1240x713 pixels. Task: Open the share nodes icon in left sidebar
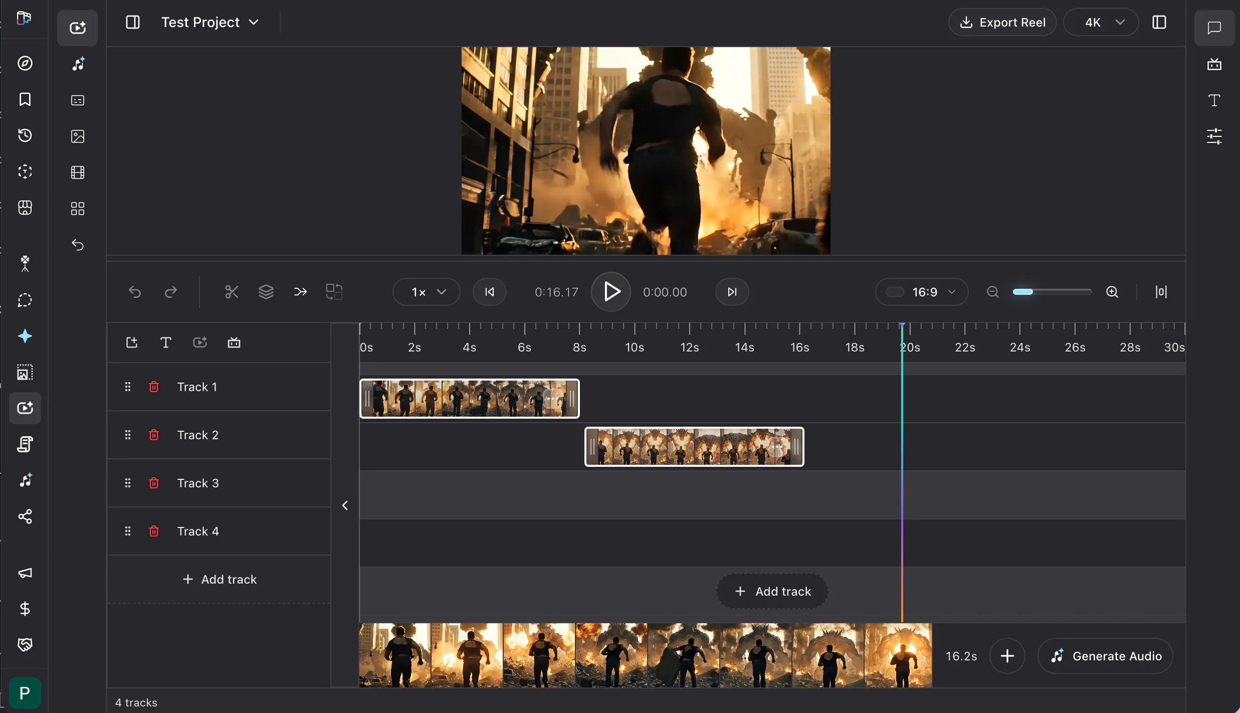click(25, 516)
